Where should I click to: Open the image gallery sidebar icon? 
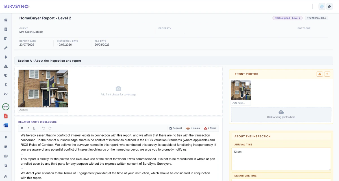pyautogui.click(x=6, y=156)
